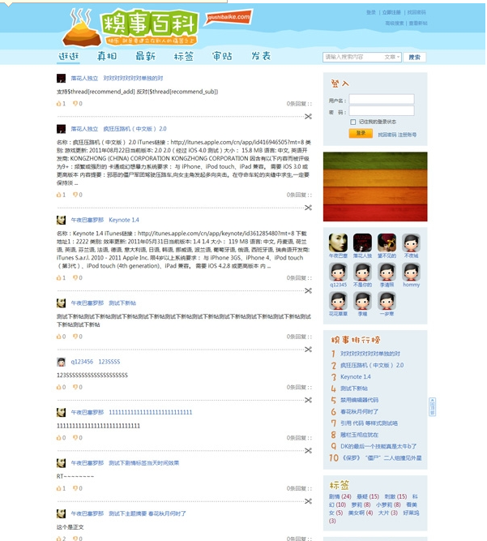The width and height of the screenshot is (487, 541).
Task: Open the 查看新帖 header link
Action: (418, 24)
